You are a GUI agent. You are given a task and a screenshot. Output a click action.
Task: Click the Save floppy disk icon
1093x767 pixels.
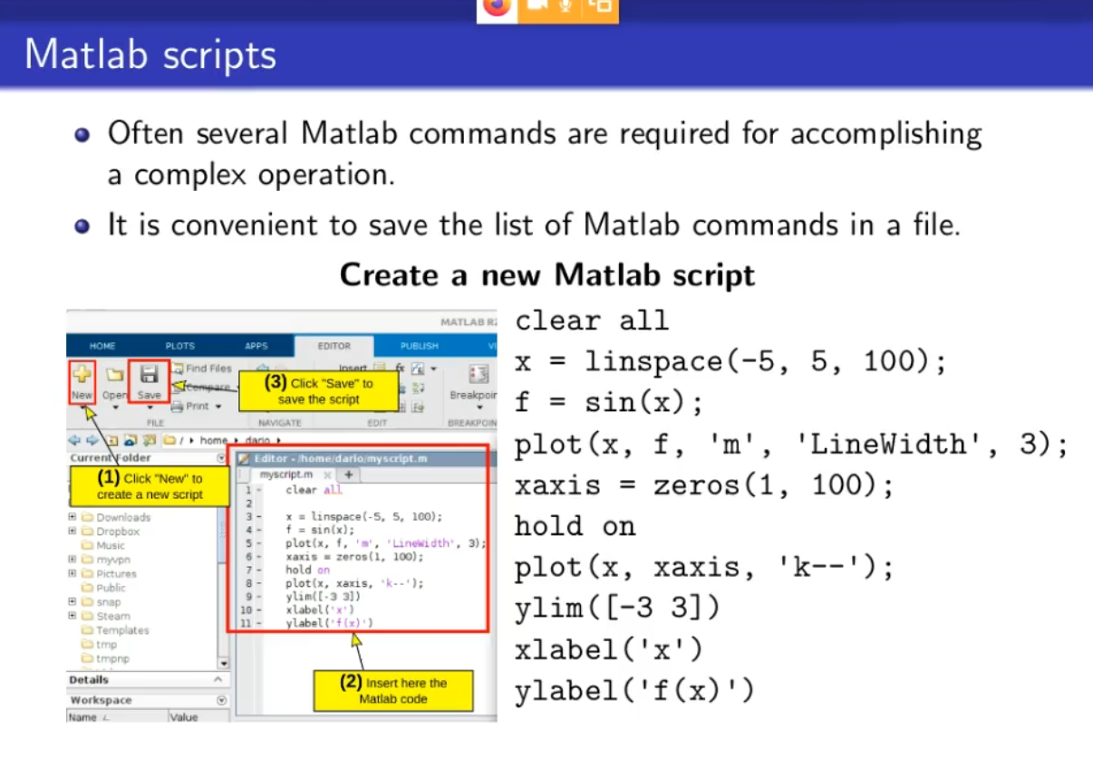pos(150,374)
